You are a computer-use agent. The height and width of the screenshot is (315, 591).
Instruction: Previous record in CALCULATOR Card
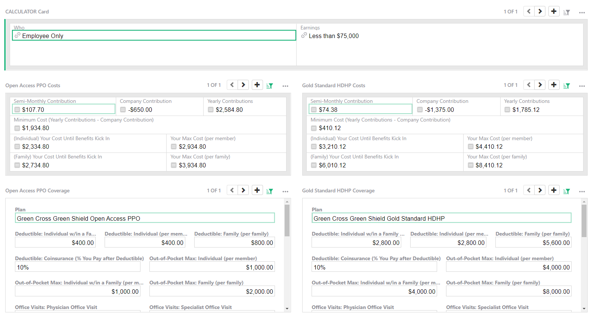[x=529, y=11]
